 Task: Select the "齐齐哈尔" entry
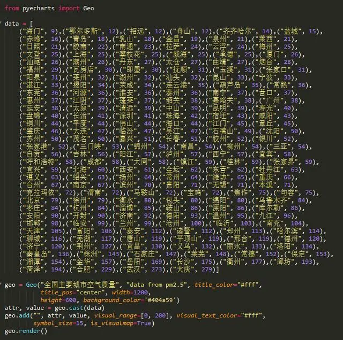point(237,31)
